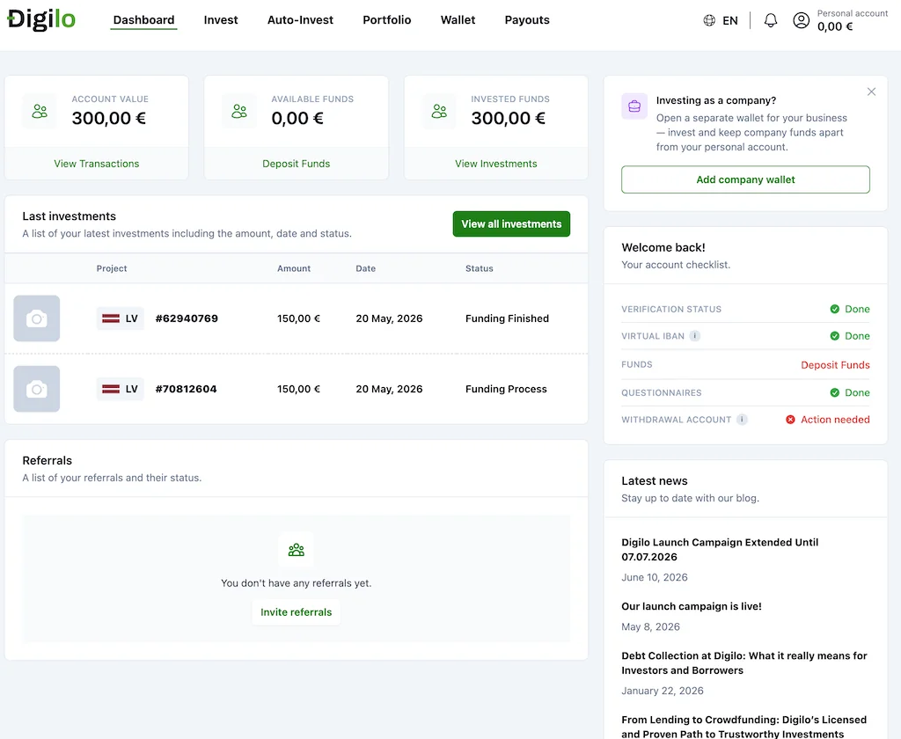The width and height of the screenshot is (901, 739).
Task: Click the Amount column header
Action: [294, 268]
